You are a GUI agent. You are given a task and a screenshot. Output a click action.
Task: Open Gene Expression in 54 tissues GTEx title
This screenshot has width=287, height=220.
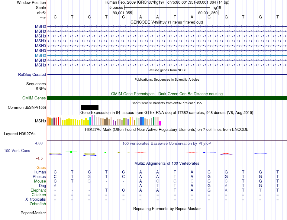coord(167,112)
